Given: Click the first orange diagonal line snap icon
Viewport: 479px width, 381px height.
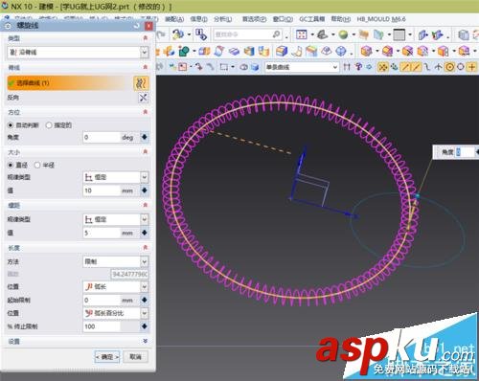Looking at the screenshot, I should coord(405,67).
